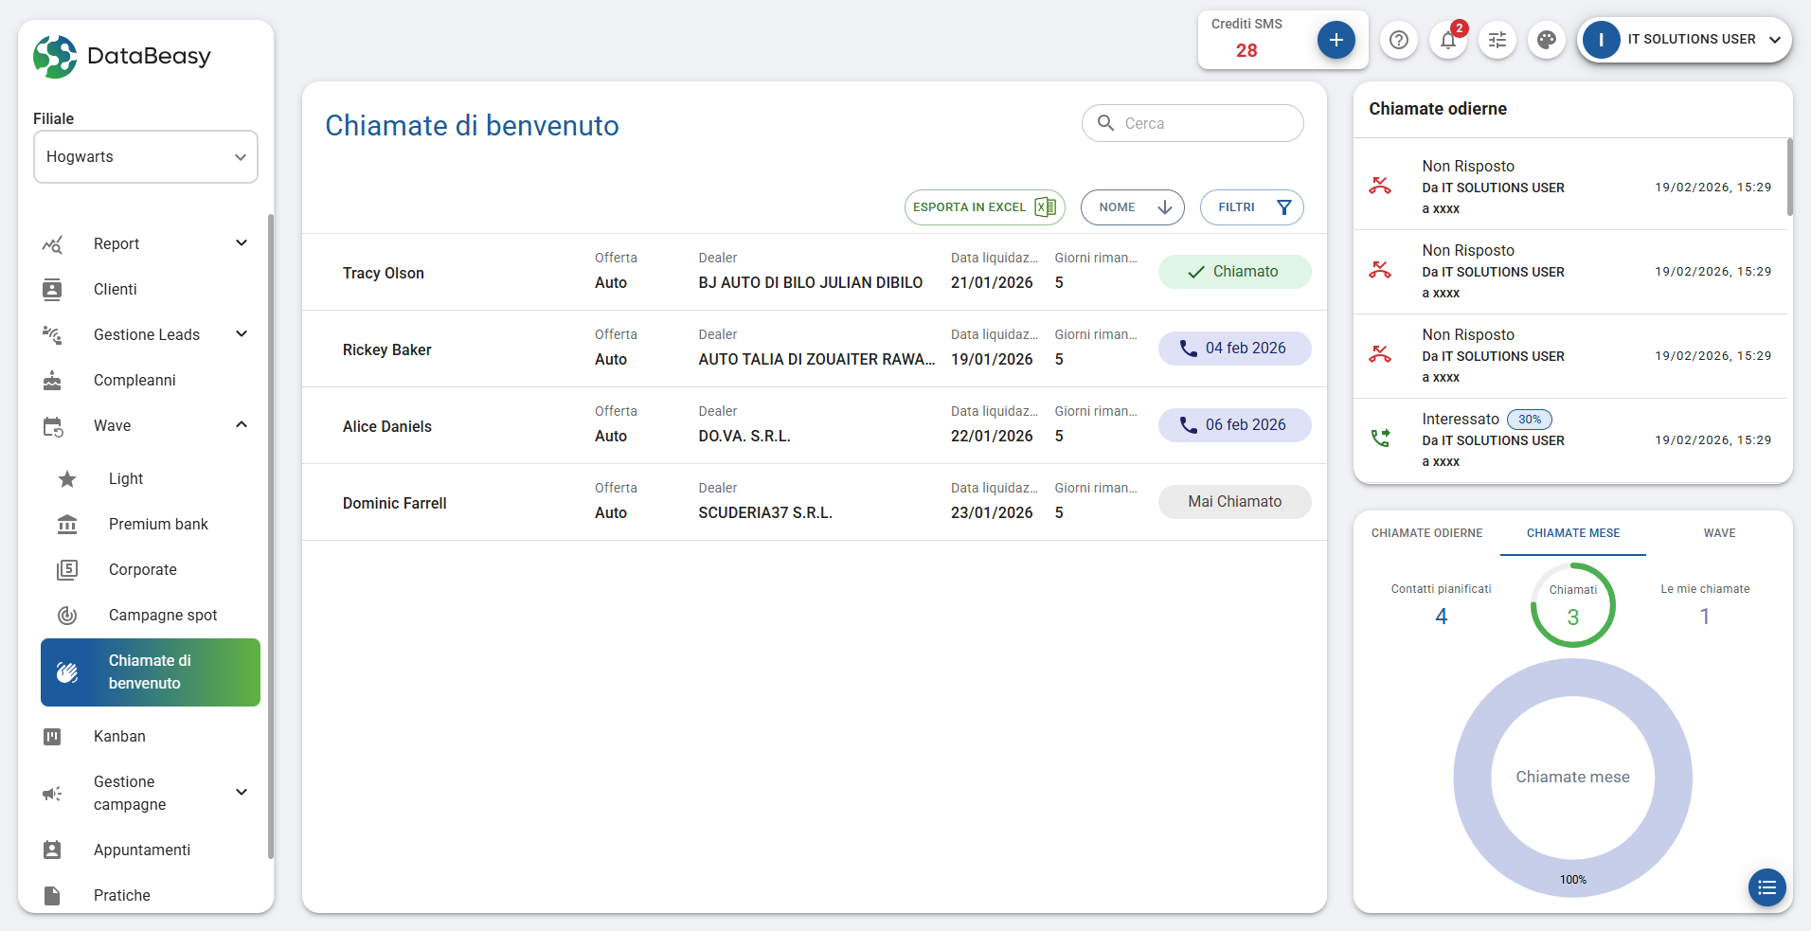Open the settings sliders icon
The height and width of the screenshot is (931, 1811).
[x=1497, y=40]
